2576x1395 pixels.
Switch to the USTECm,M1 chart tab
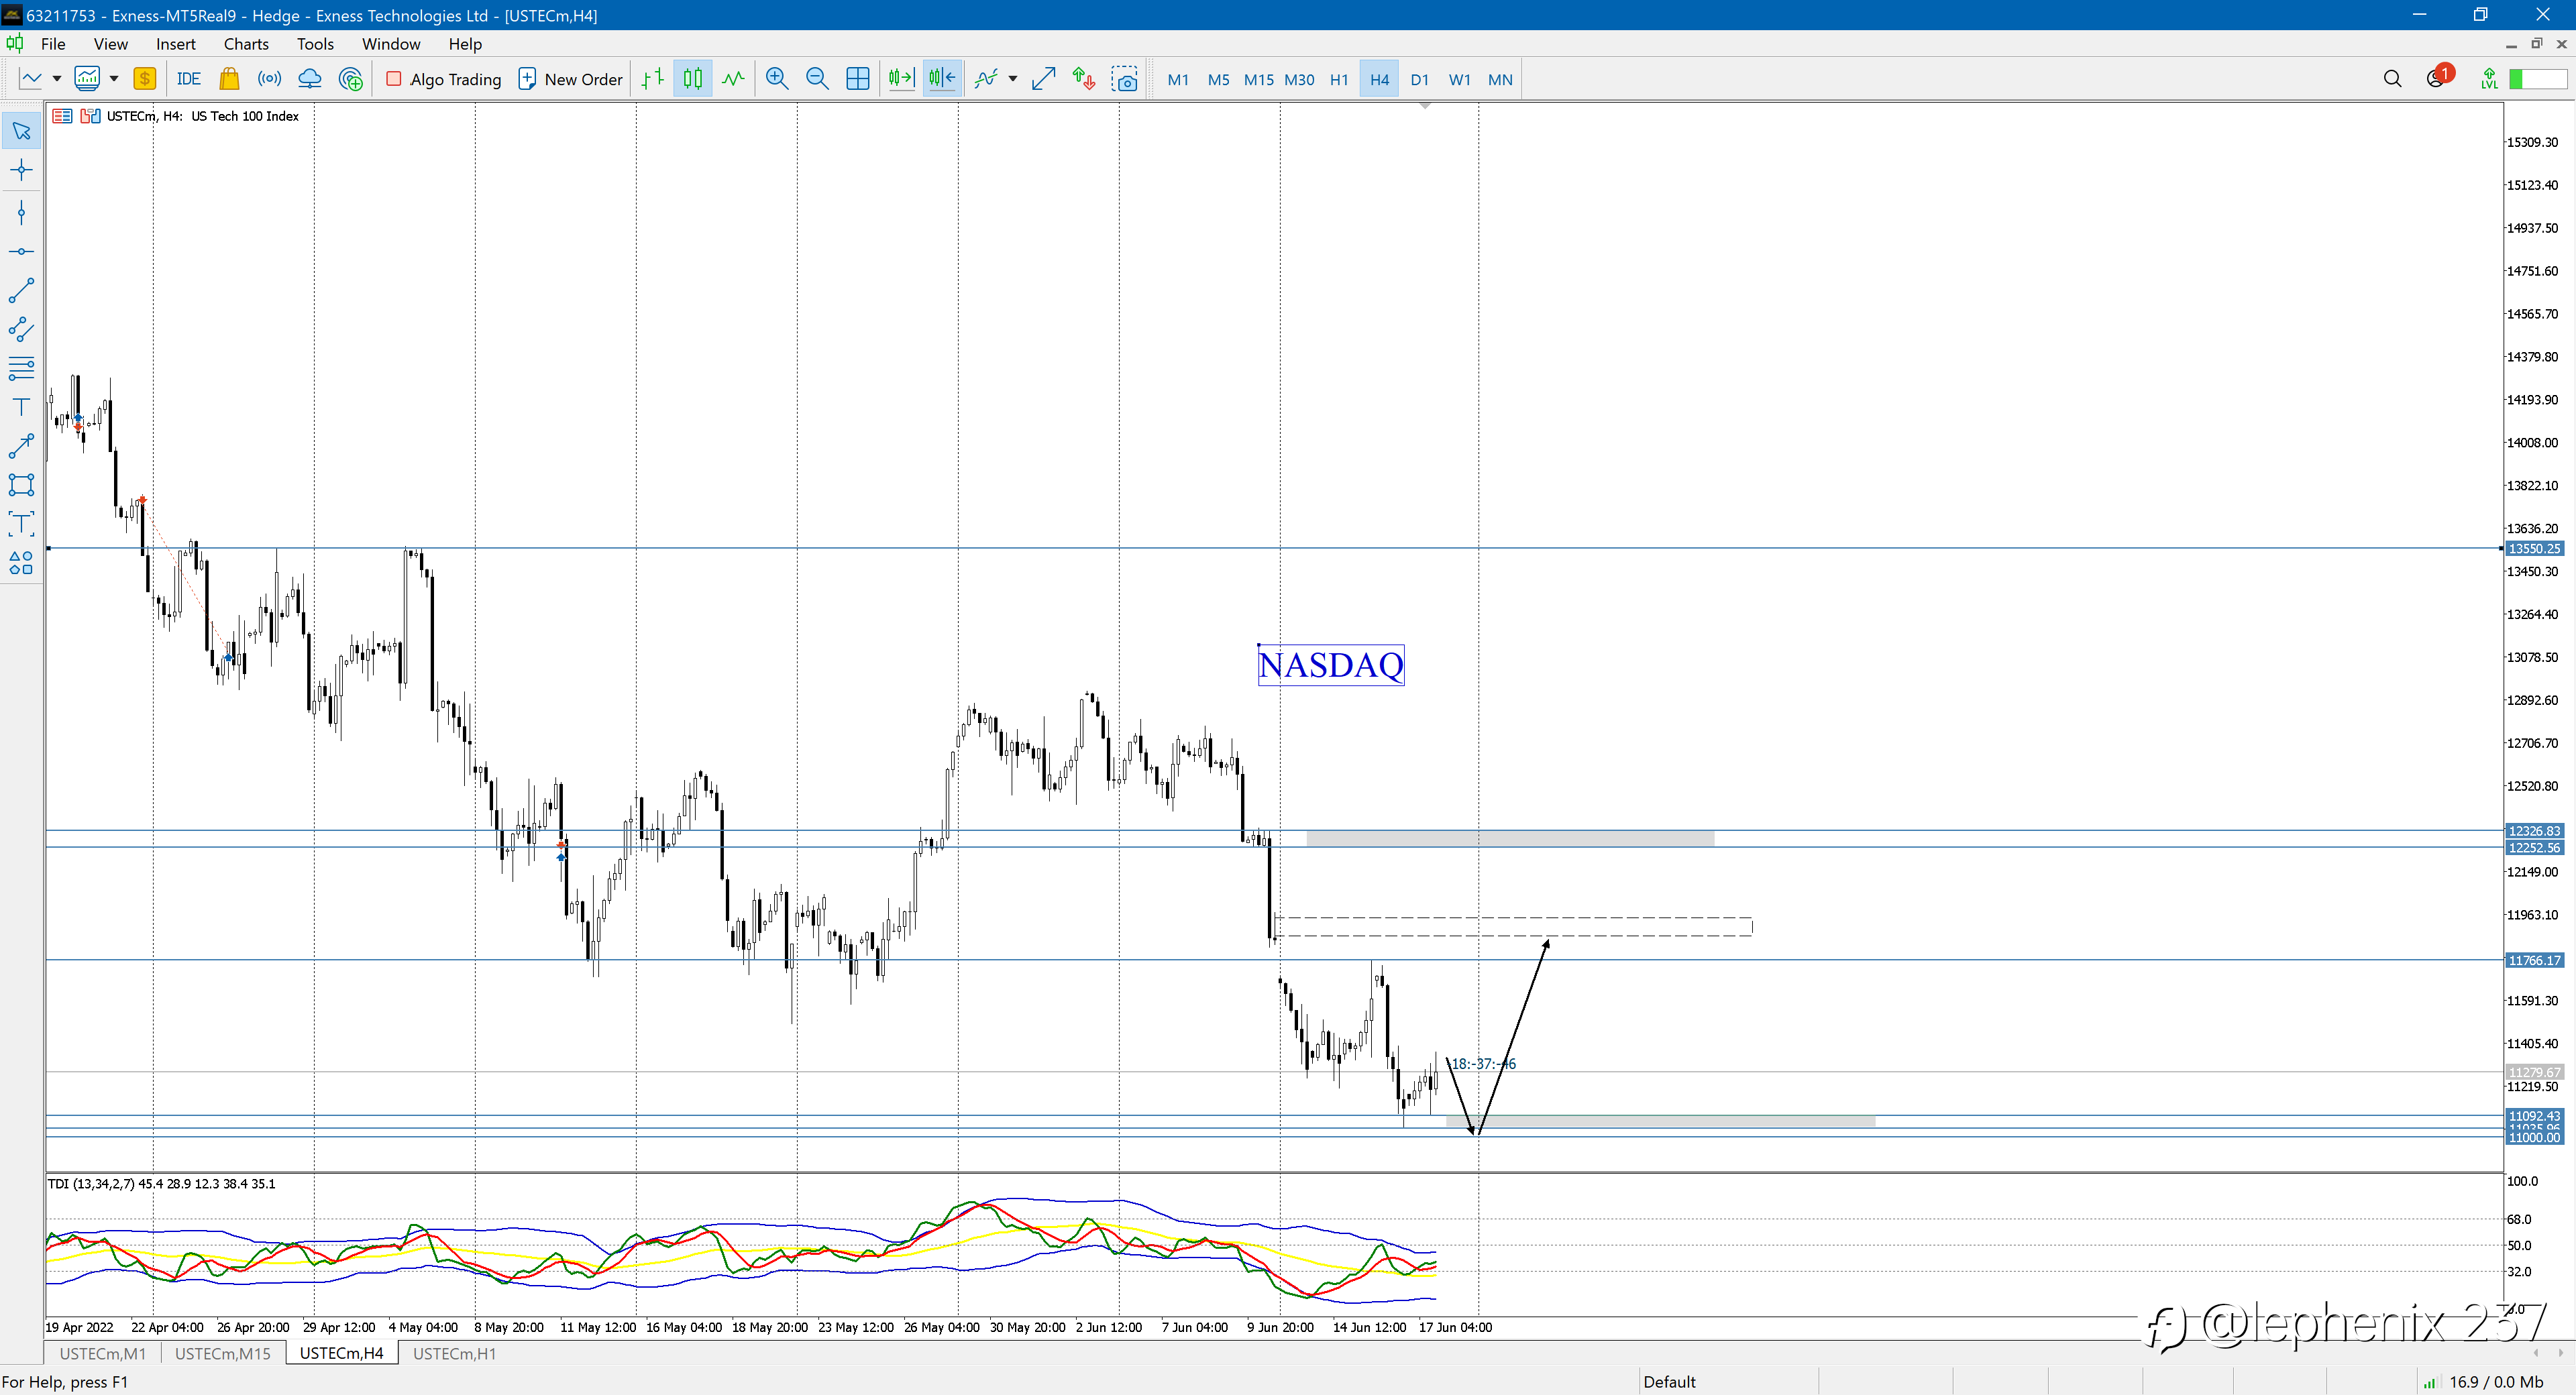(102, 1353)
